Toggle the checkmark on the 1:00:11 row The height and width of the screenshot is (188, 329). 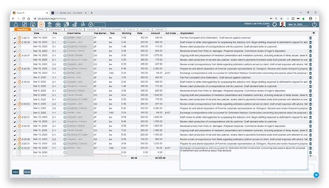pyautogui.click(x=15, y=38)
